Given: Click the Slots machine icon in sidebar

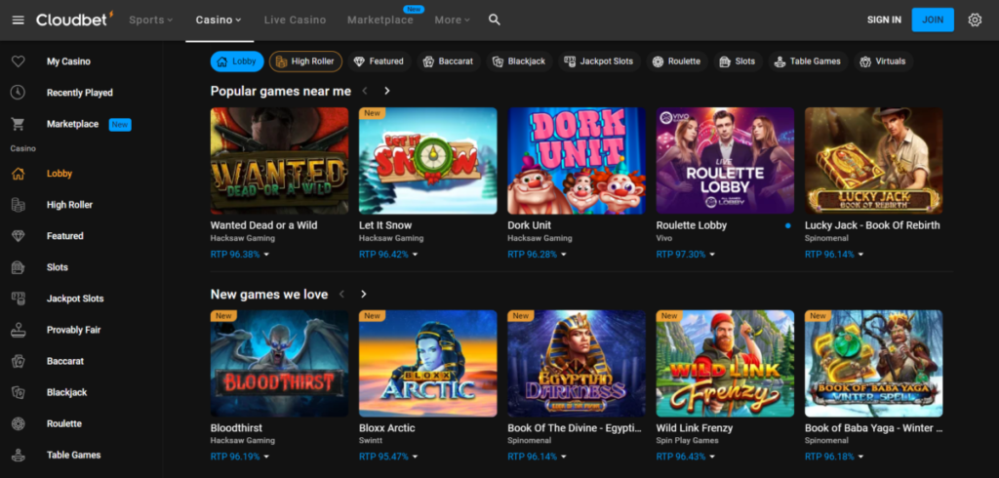Looking at the screenshot, I should coord(18,267).
